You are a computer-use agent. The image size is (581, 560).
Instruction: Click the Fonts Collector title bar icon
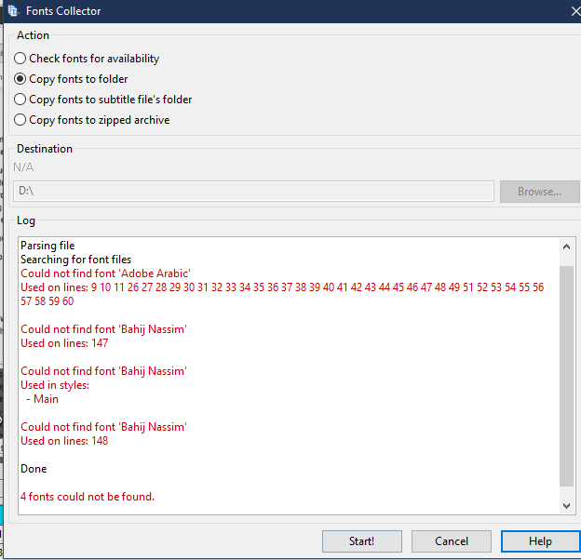coord(13,11)
